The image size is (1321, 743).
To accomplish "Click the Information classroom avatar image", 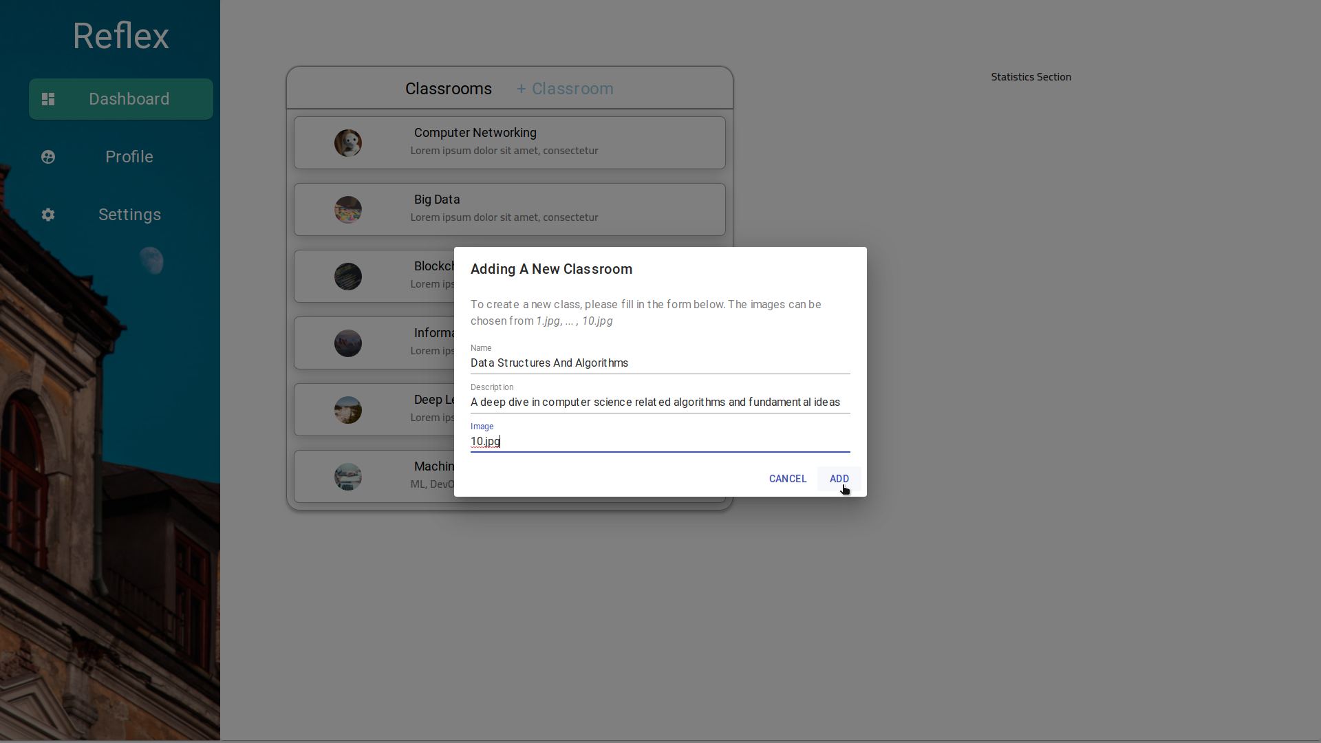I will pyautogui.click(x=348, y=343).
